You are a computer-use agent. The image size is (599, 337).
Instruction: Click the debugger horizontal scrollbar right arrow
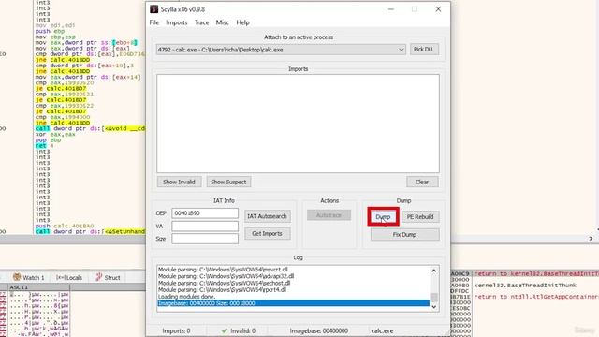(591, 239)
